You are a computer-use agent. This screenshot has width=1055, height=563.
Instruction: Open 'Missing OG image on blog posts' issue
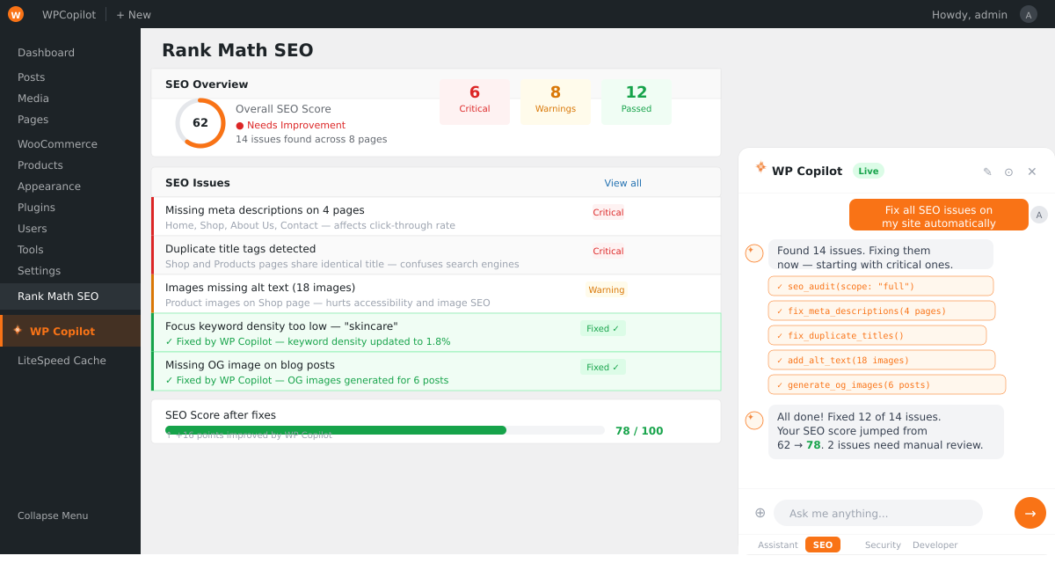(436, 371)
